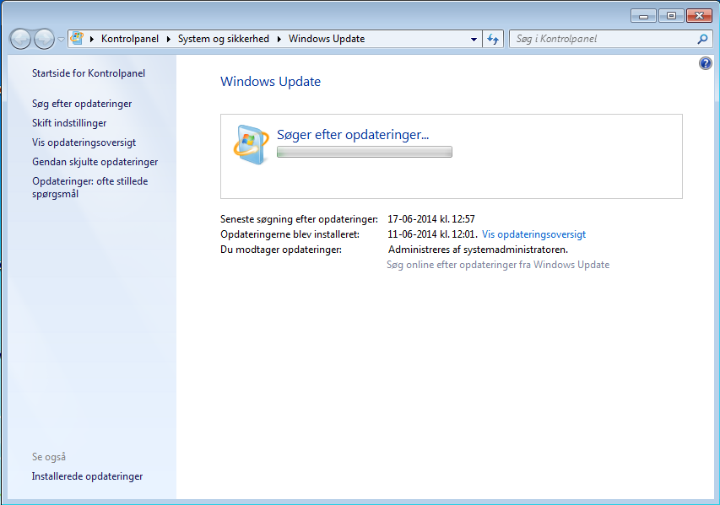720x505 pixels.
Task: Open Skift indstillinger
Action: click(69, 123)
